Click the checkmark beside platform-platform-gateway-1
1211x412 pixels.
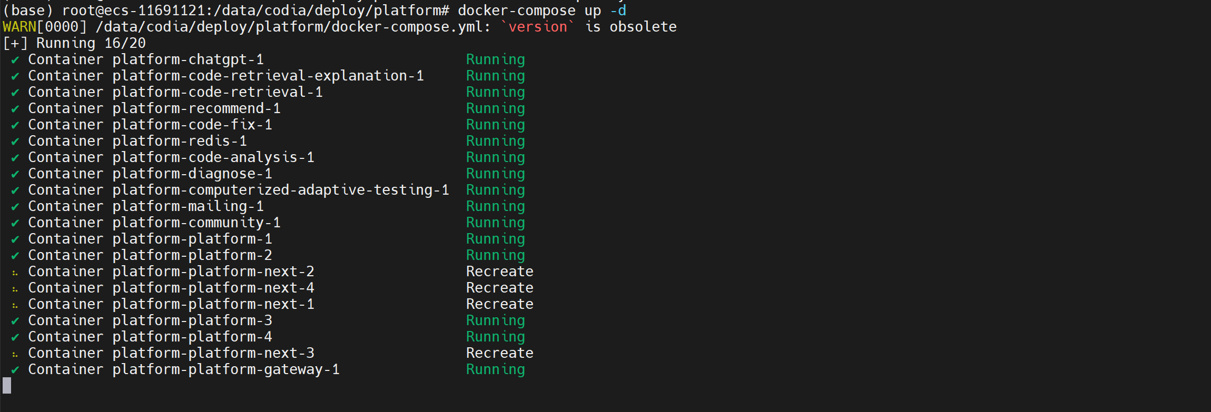15,370
